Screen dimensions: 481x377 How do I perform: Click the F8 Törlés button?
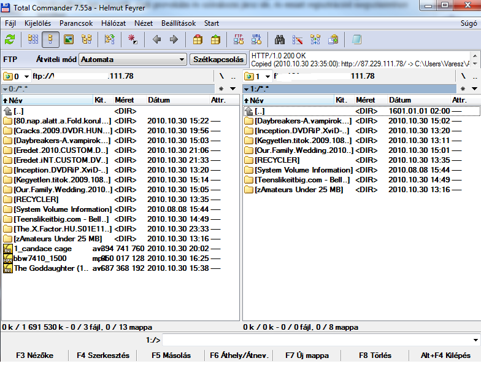[375, 356]
